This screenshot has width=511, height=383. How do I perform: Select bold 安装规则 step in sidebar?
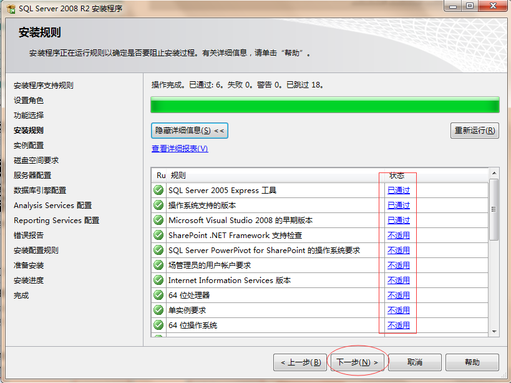(28, 130)
